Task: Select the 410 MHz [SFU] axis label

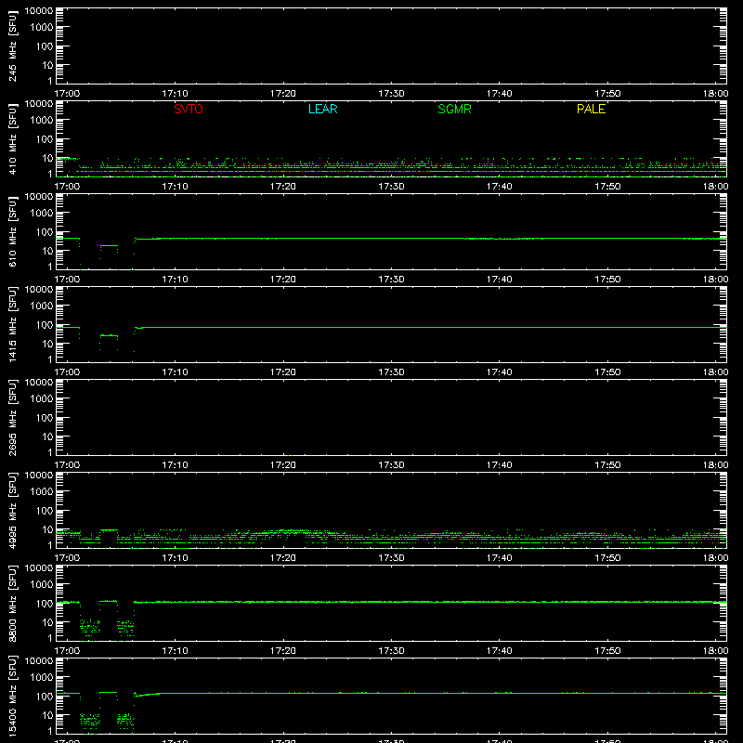Action: click(13, 138)
